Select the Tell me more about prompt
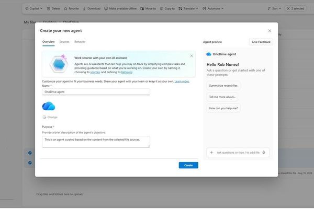Viewport: 314px width, 209px height. [x=222, y=97]
